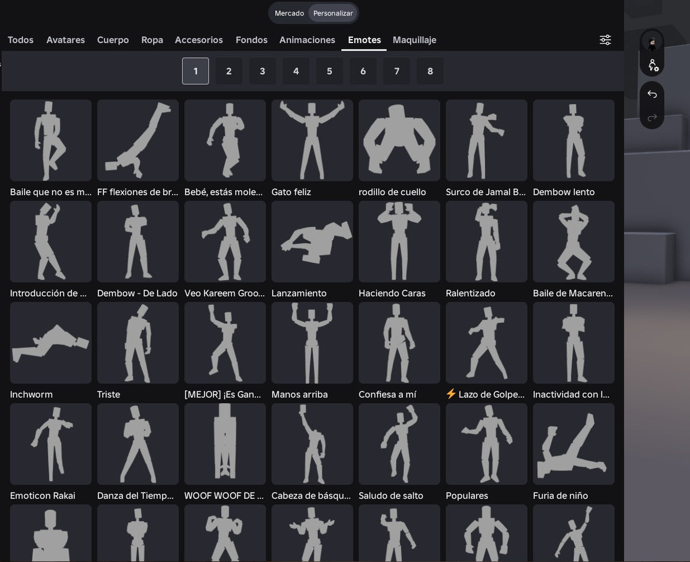Switch to Personalizar mode
Viewport: 690px width, 562px height.
pos(333,13)
